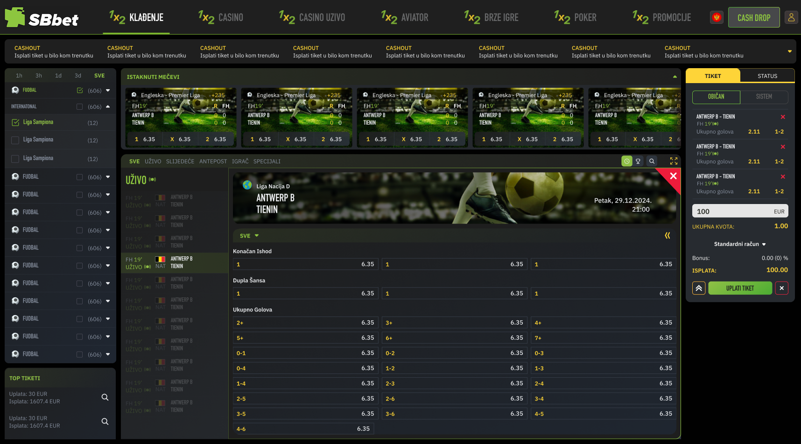The height and width of the screenshot is (444, 801).
Task: Activate the clock time-sort icon
Action: pyautogui.click(x=627, y=161)
